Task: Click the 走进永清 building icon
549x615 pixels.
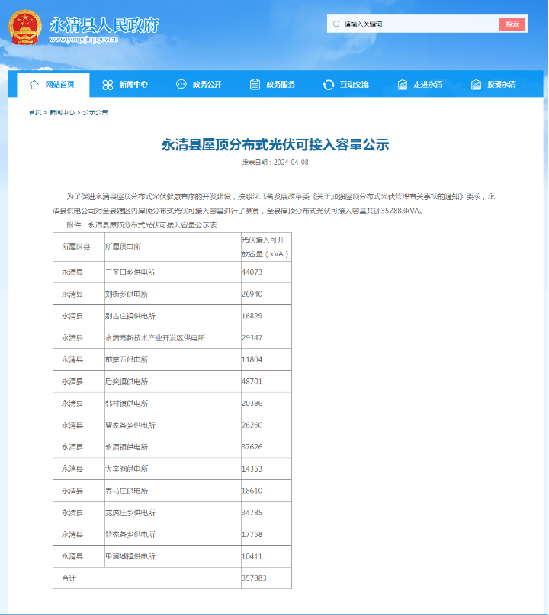Action: click(402, 85)
